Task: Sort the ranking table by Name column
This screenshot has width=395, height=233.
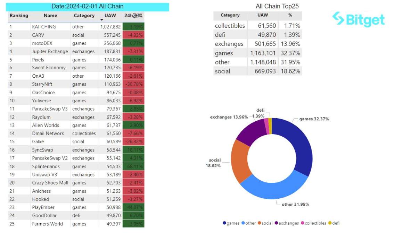Action: click(x=50, y=16)
